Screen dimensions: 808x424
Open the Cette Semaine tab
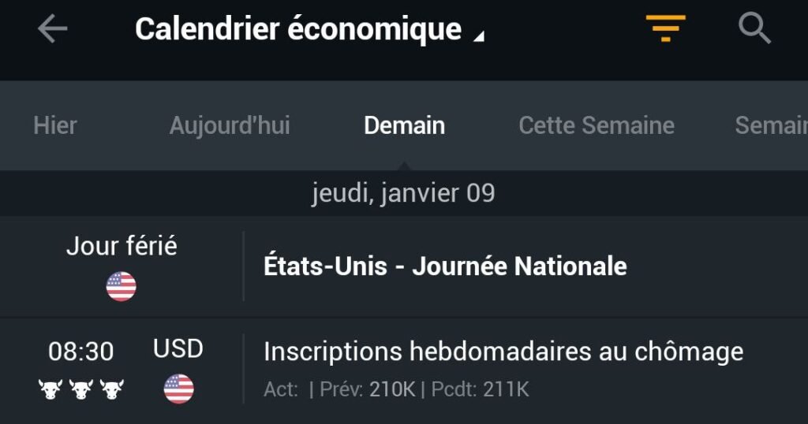[597, 125]
